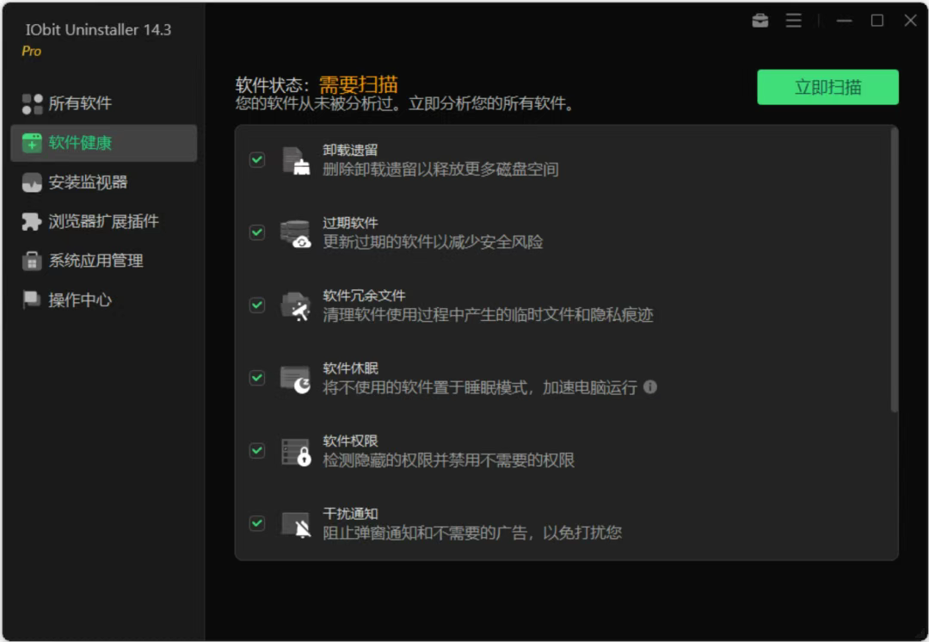Image resolution: width=929 pixels, height=642 pixels.
Task: Click description 删除卸载遗留以释放更多磁盘空间
Action: [440, 170]
